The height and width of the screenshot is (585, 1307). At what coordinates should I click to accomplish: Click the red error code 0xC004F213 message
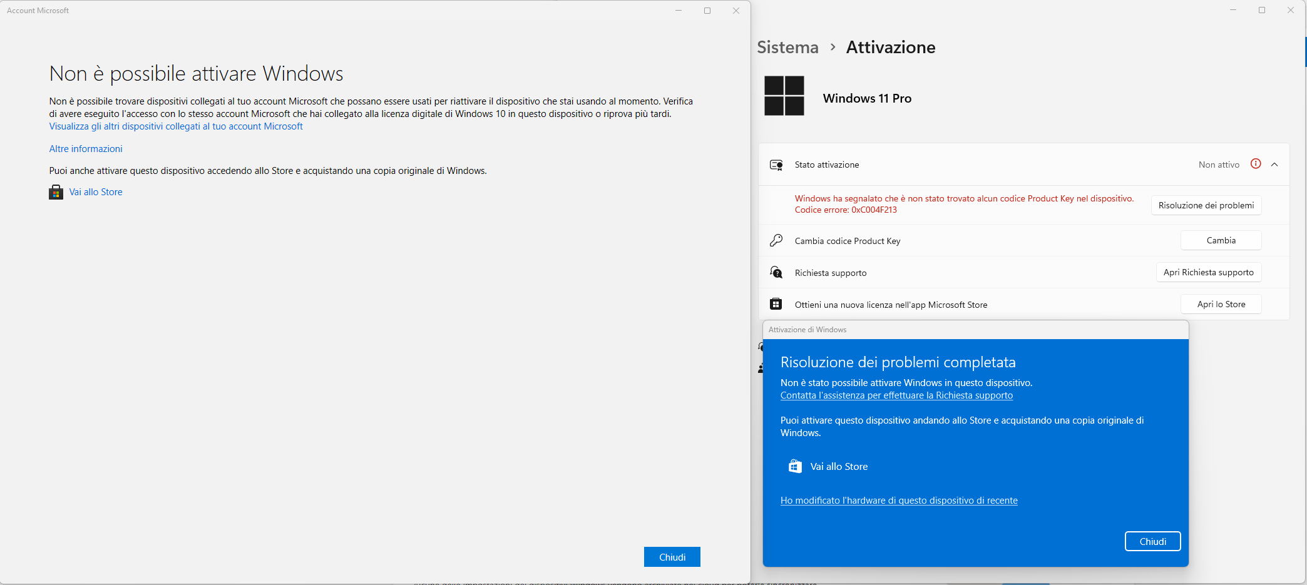click(x=964, y=204)
